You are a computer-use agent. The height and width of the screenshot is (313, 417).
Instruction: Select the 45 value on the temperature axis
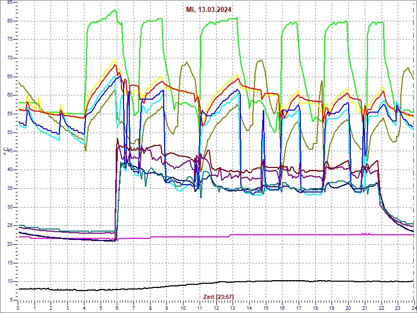(9, 151)
